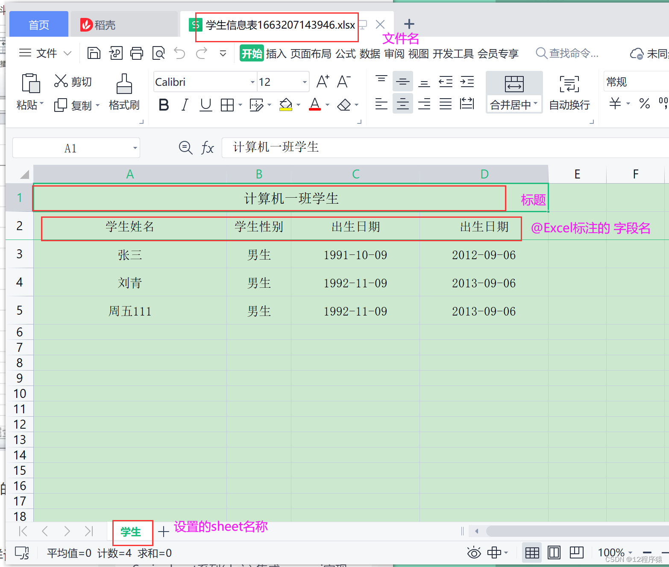Click the Distributed alignment icon
The height and width of the screenshot is (567, 669).
pyautogui.click(x=467, y=103)
